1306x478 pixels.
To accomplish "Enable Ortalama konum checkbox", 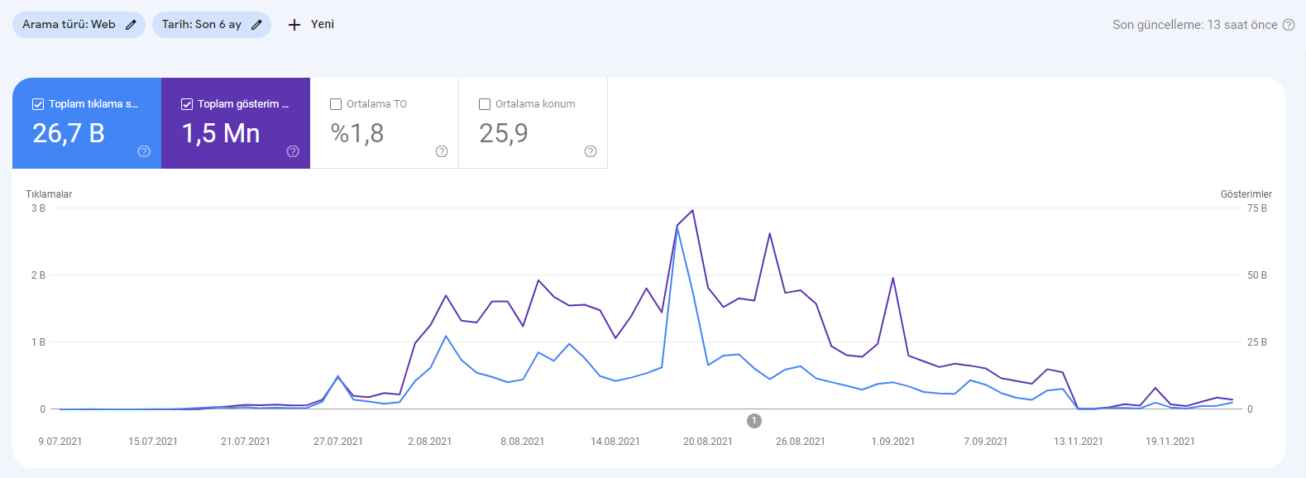I will 485,104.
